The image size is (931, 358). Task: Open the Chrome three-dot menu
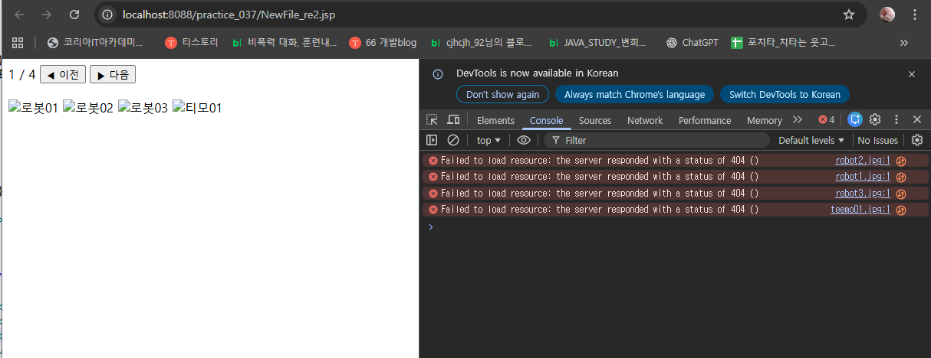[x=914, y=15]
